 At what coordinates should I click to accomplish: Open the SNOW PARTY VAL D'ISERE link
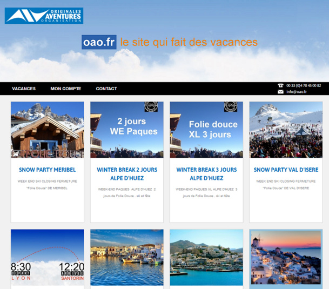click(286, 170)
